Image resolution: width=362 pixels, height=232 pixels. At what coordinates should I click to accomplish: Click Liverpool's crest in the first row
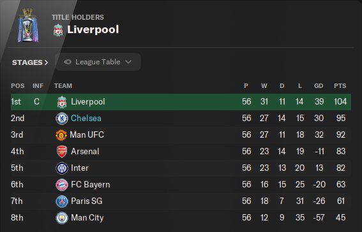(x=62, y=102)
